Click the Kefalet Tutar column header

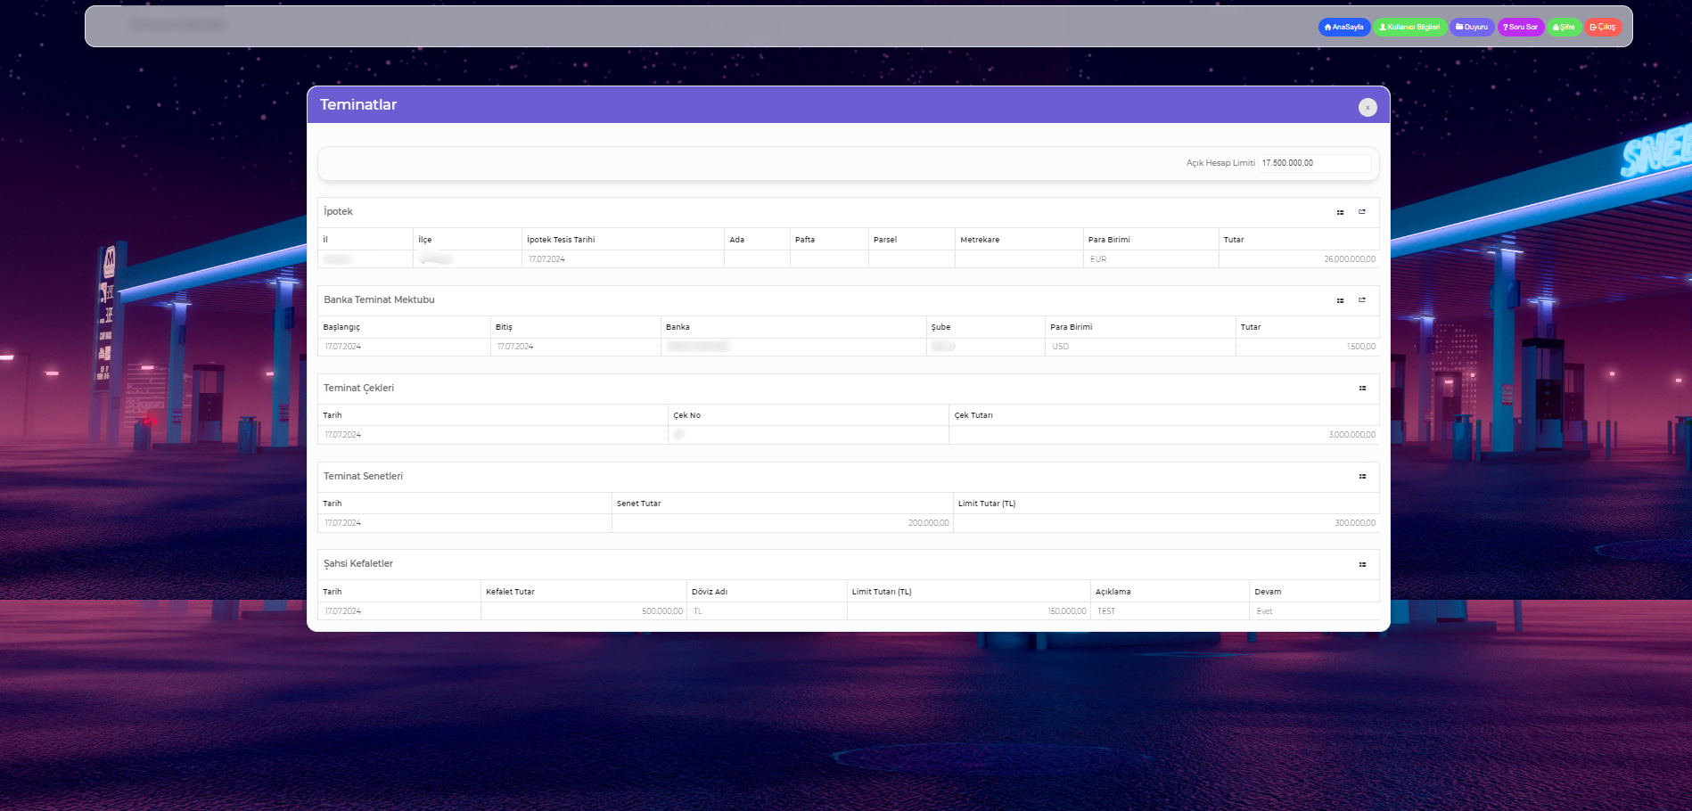(x=510, y=592)
